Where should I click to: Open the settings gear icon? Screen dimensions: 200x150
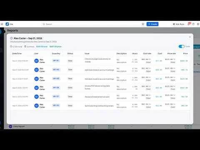[x=198, y=24]
